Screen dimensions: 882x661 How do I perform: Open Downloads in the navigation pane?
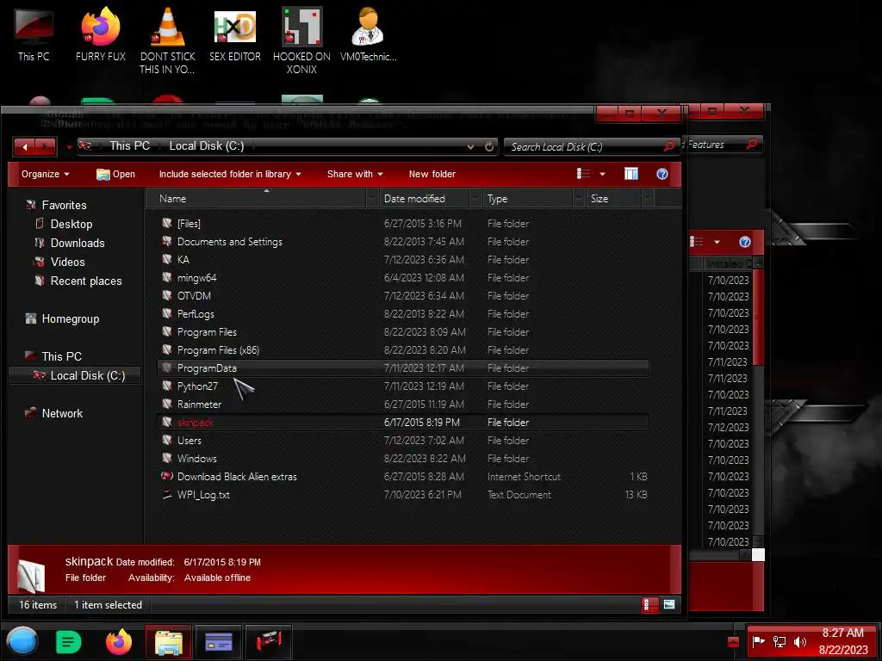[x=77, y=243]
